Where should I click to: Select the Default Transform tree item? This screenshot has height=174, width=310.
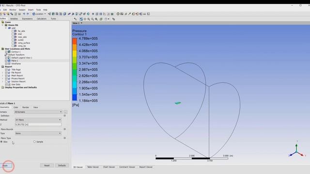(x=16, y=55)
